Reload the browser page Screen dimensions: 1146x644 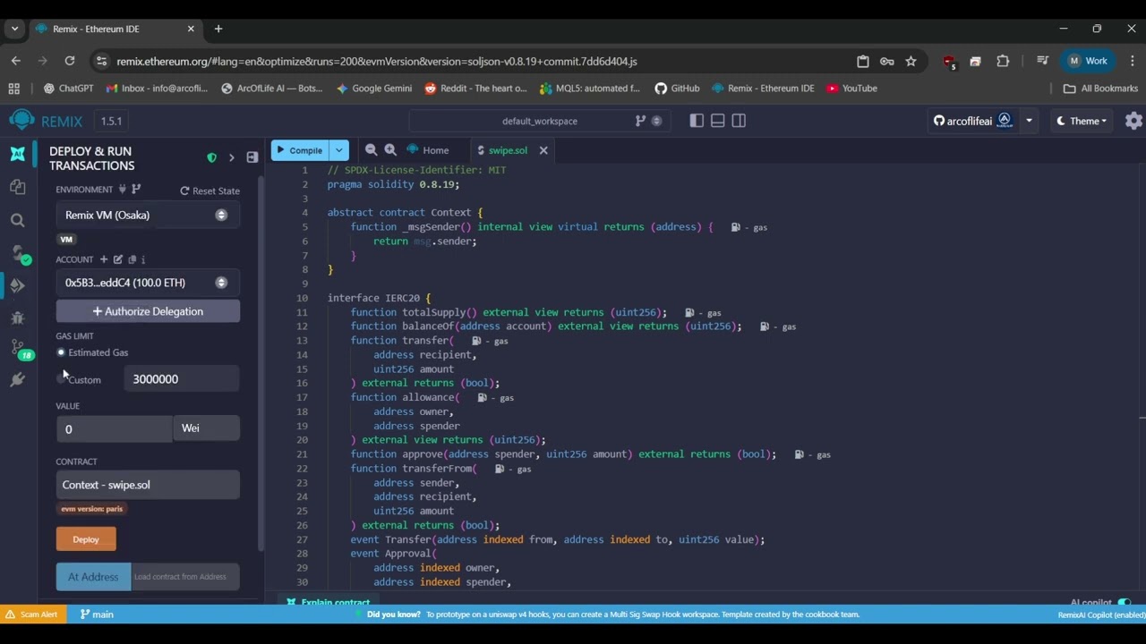click(x=70, y=61)
